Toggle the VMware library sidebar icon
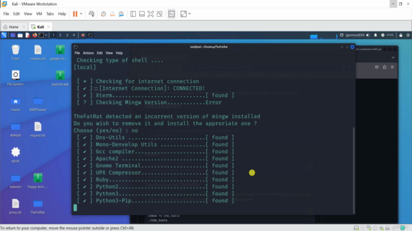The image size is (412, 231). (133, 14)
